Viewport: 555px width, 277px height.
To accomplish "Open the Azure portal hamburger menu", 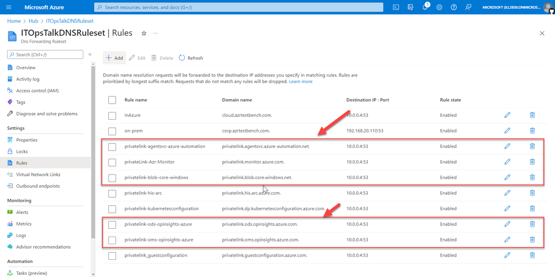I will tap(9, 7).
